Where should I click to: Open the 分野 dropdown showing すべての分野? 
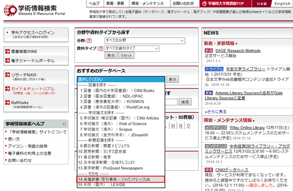pos(145,40)
